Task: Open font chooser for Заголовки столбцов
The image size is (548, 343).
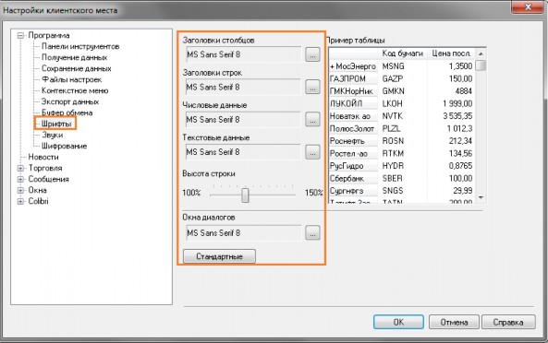Action: pyautogui.click(x=312, y=54)
